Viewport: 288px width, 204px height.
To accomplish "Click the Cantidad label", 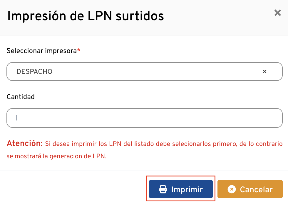I will pos(21,97).
